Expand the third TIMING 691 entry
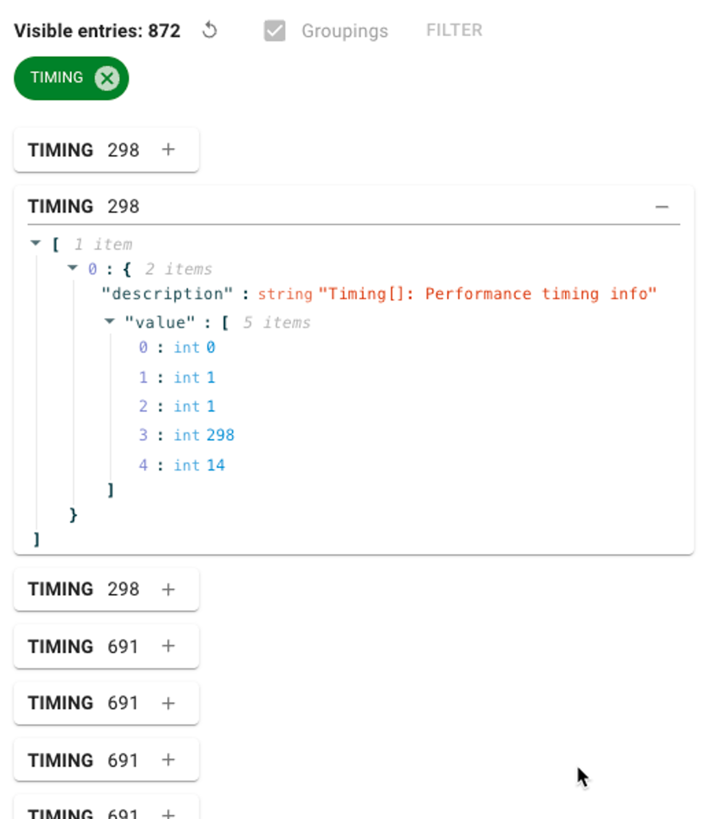The image size is (728, 819). 168,760
